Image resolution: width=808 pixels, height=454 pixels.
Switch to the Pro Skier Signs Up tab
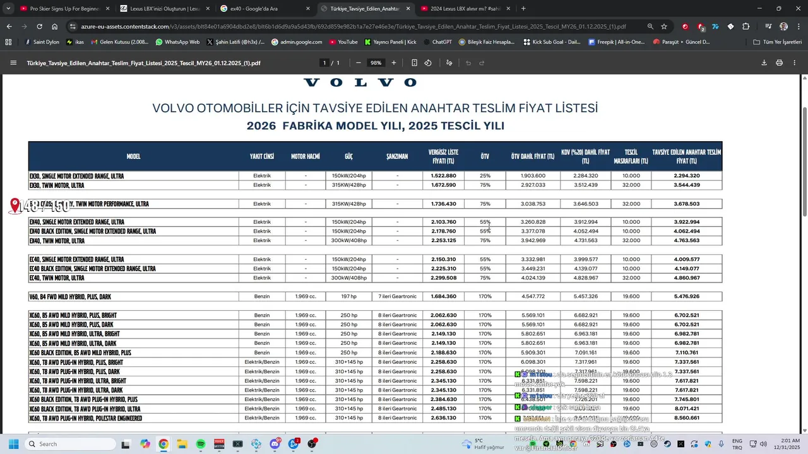click(65, 9)
